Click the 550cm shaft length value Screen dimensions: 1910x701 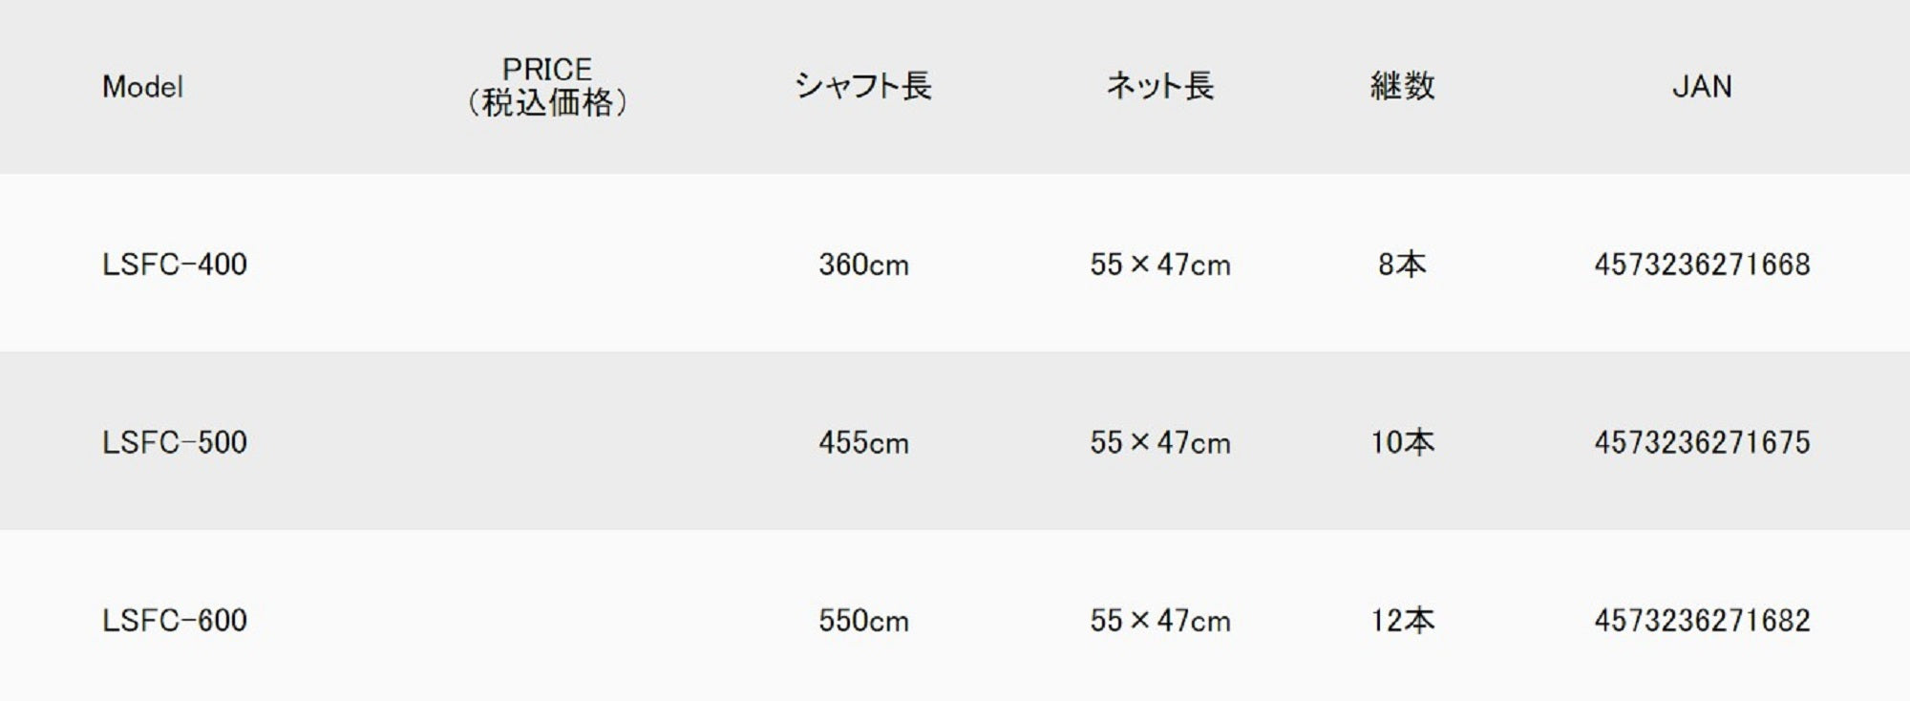pyautogui.click(x=863, y=621)
